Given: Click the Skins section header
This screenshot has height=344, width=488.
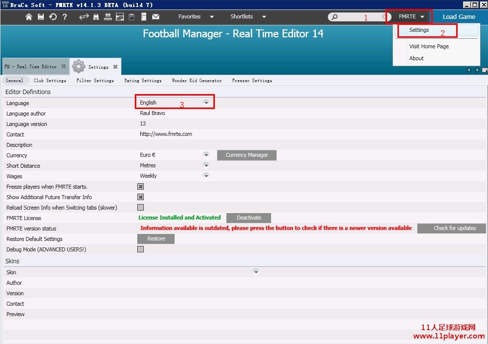Looking at the screenshot, I should (12, 261).
